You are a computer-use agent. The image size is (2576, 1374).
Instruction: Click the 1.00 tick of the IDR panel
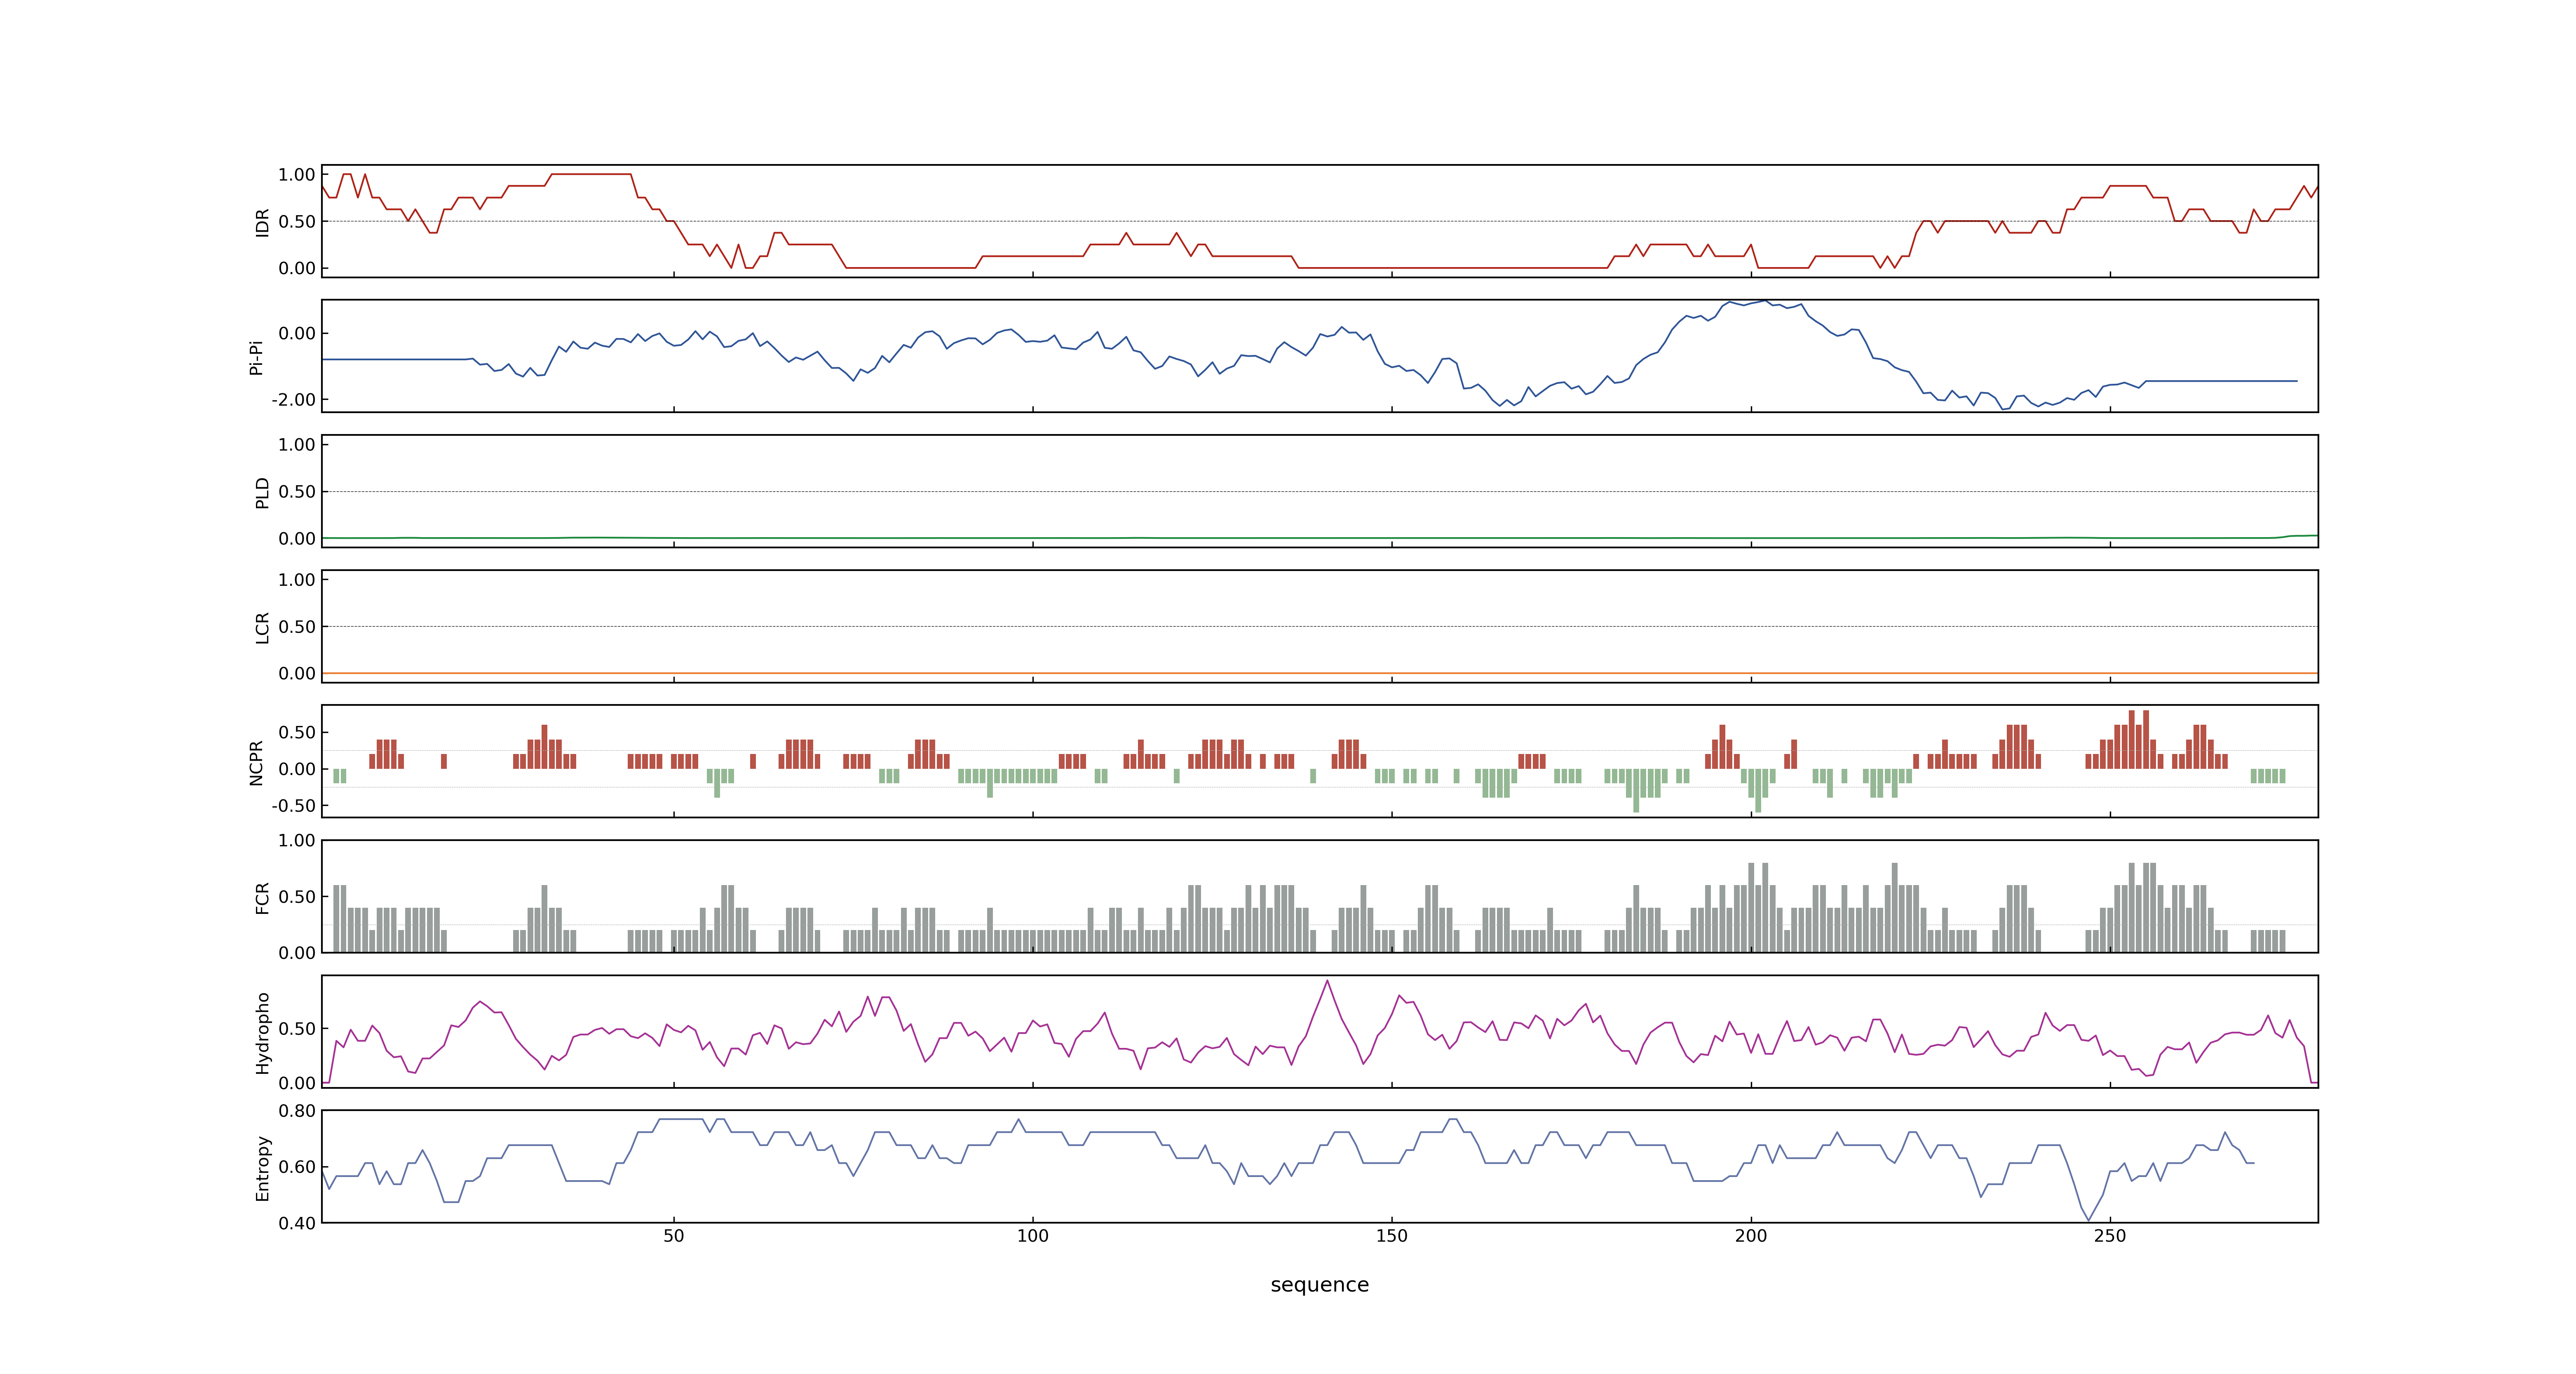pos(297,175)
